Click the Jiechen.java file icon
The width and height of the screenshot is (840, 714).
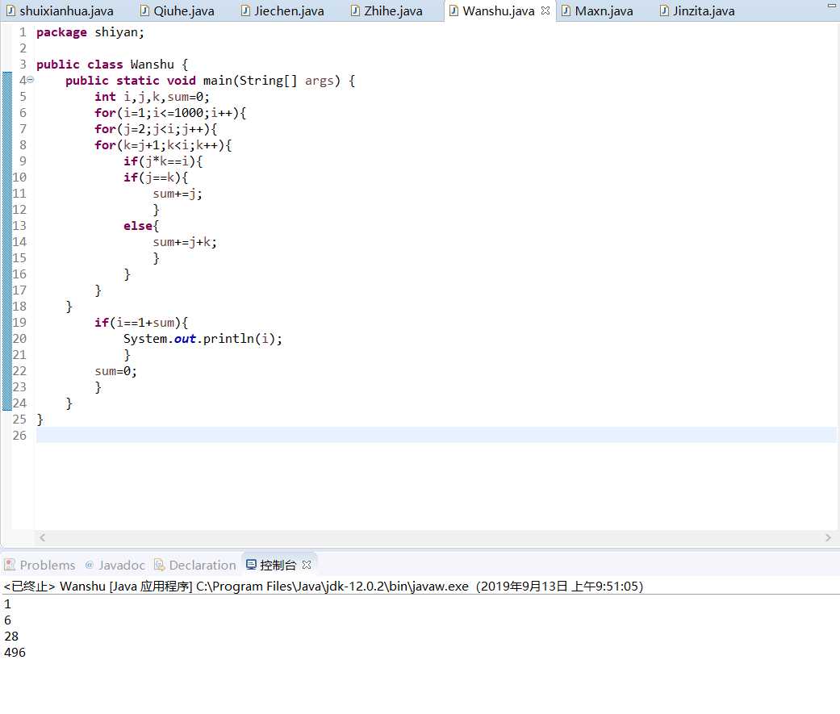[x=245, y=10]
